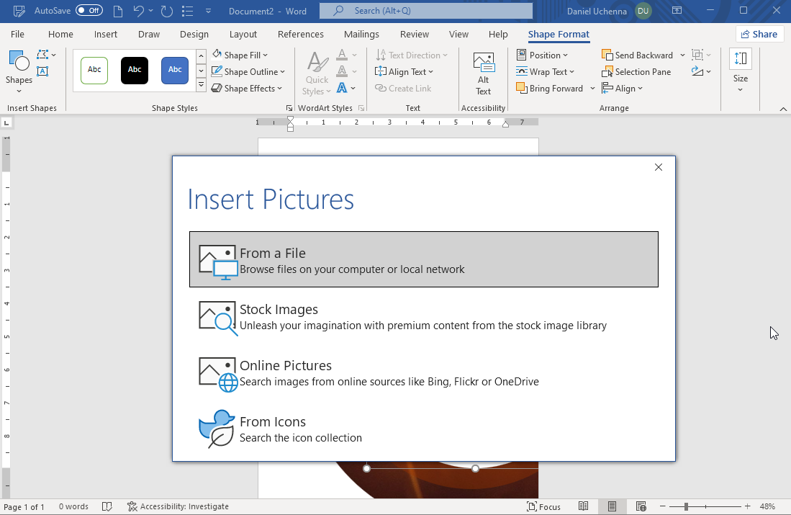Toggle the AutoSave switch
The width and height of the screenshot is (791, 515).
click(89, 11)
